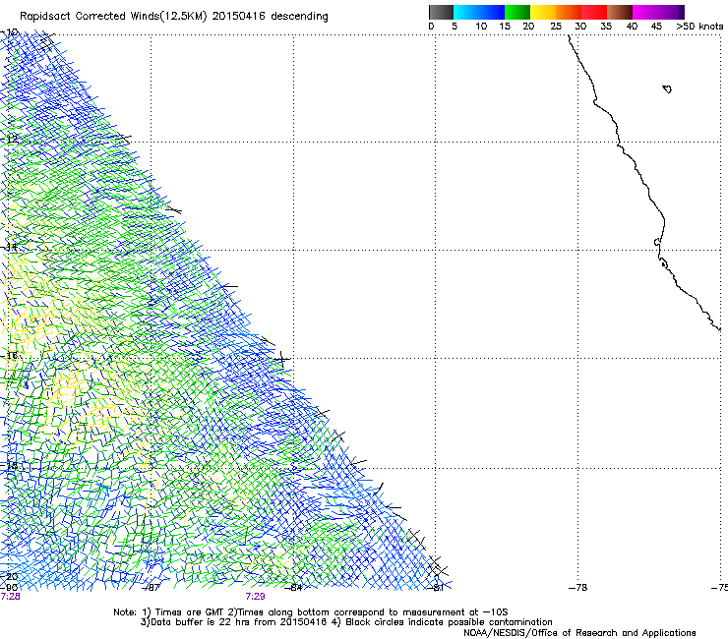Viewport: 728px width, 639px height.
Task: Click the '-14' latitude axis label
Action: click(9, 247)
